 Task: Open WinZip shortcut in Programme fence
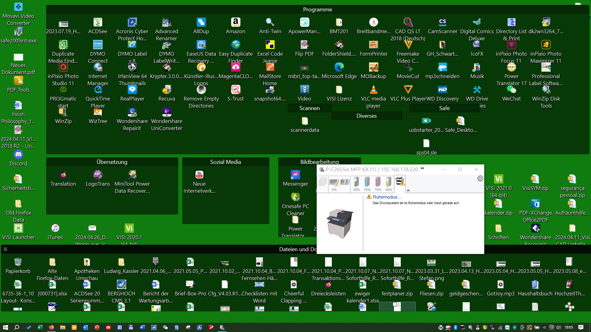(63, 112)
